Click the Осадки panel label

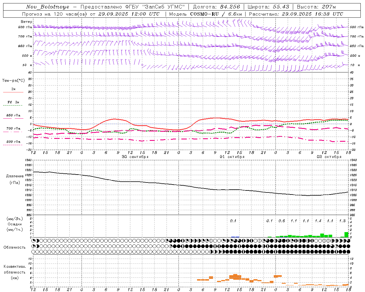[x=15, y=224]
